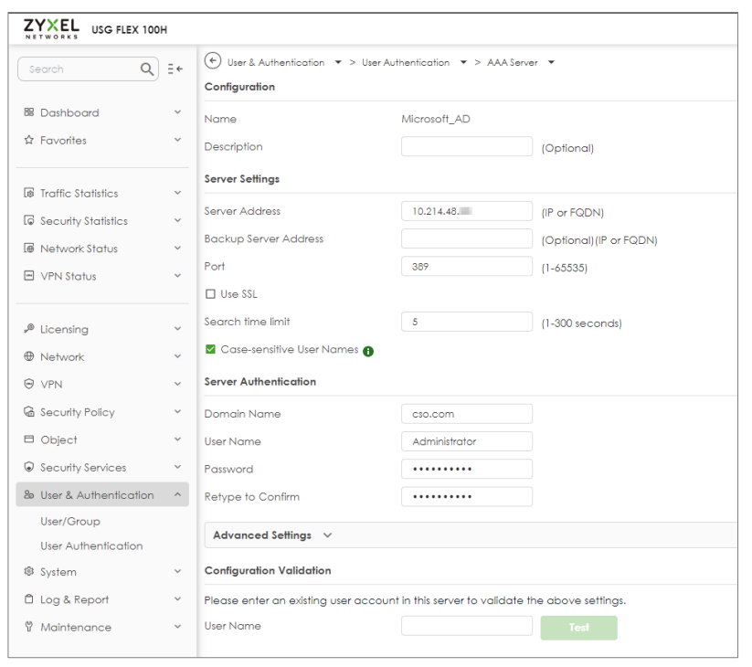Open the User & Authentication breadcrumb dropdown arrow
Screen dimensions: 752x667
click(338, 62)
